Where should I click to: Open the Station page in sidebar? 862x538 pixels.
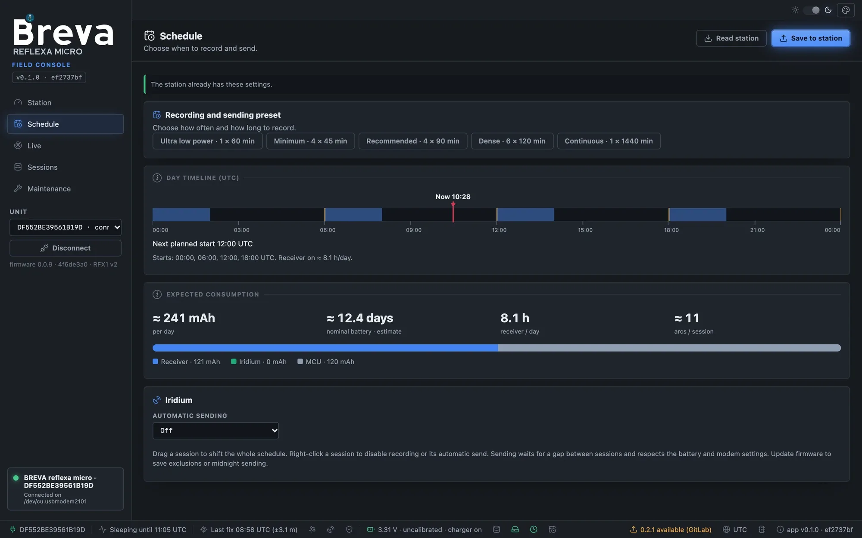click(x=66, y=102)
